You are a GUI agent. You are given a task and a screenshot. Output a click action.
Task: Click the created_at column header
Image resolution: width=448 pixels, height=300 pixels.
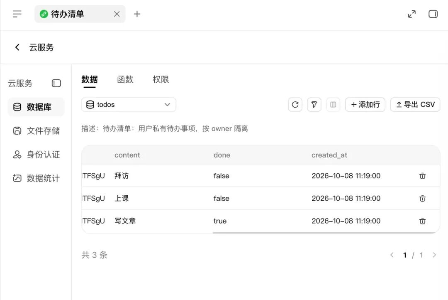329,155
